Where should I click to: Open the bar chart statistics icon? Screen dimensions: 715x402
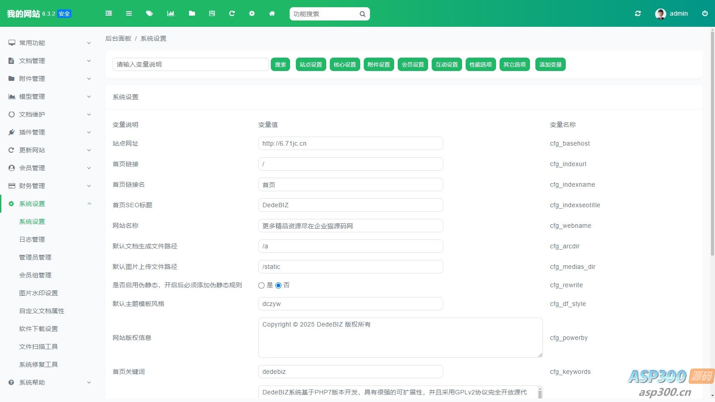click(171, 13)
